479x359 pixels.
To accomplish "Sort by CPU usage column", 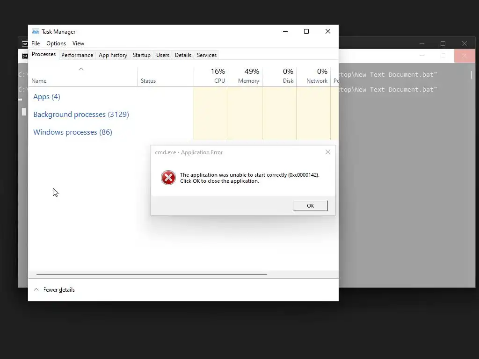I will tap(211, 76).
